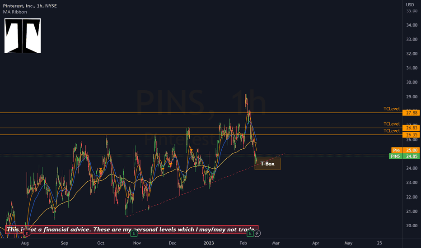Screen dimensions: 421x248
Task: Click the green PINS 24.85 price tag
Action: coord(404,156)
